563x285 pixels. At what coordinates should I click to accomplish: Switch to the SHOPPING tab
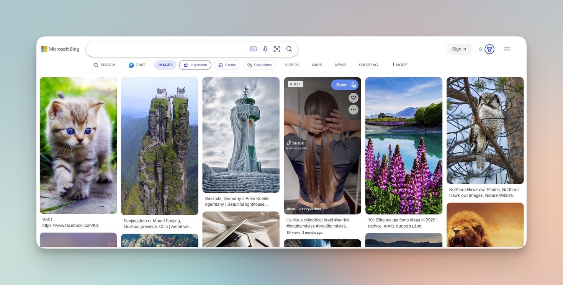click(368, 65)
